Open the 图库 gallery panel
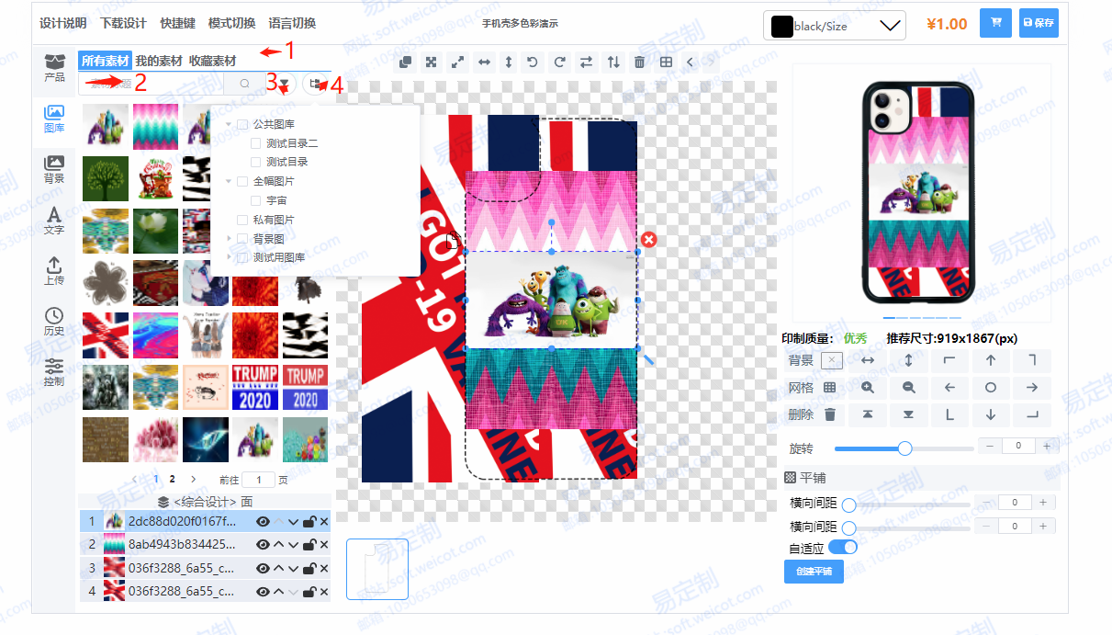The image size is (1112, 635). [x=54, y=119]
